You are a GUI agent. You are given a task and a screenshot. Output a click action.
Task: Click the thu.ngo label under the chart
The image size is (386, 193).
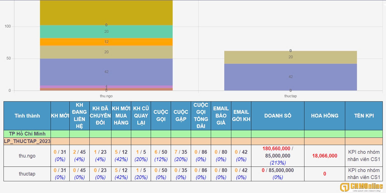tap(106, 96)
